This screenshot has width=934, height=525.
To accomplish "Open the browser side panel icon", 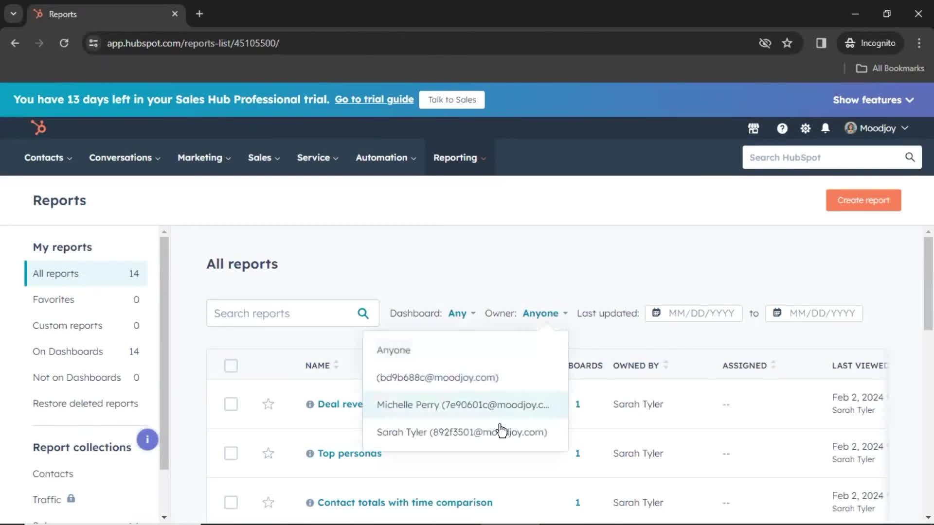I will pos(821,43).
